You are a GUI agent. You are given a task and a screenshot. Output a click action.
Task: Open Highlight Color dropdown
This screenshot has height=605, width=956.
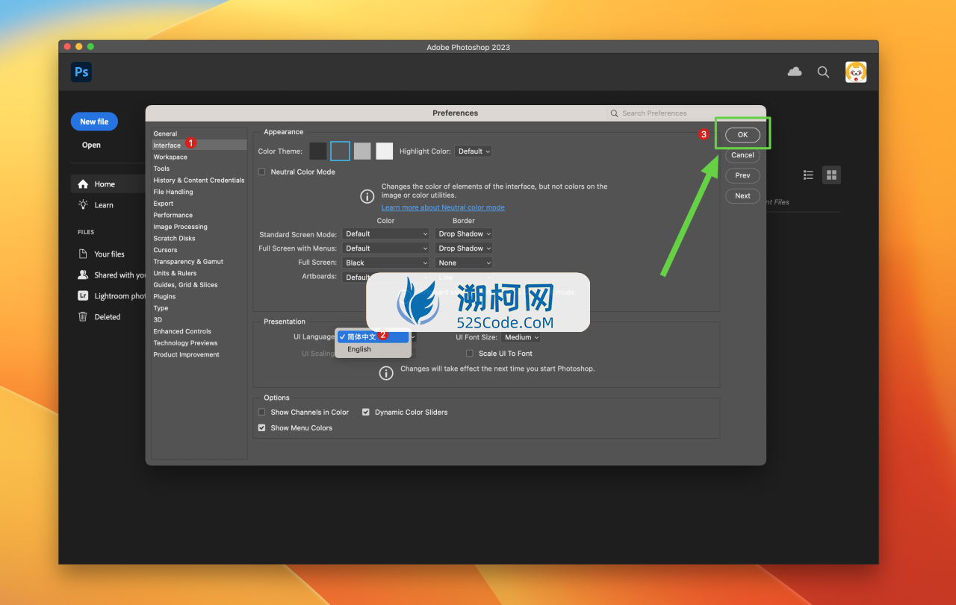[x=474, y=151]
